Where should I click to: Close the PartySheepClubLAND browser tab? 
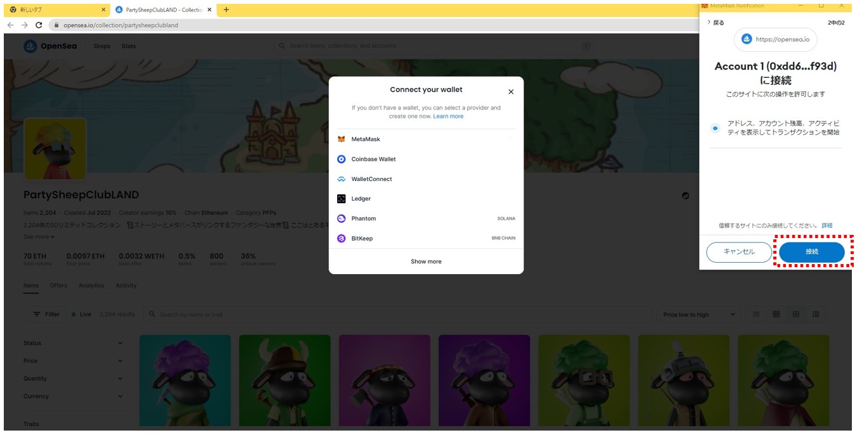(x=210, y=9)
